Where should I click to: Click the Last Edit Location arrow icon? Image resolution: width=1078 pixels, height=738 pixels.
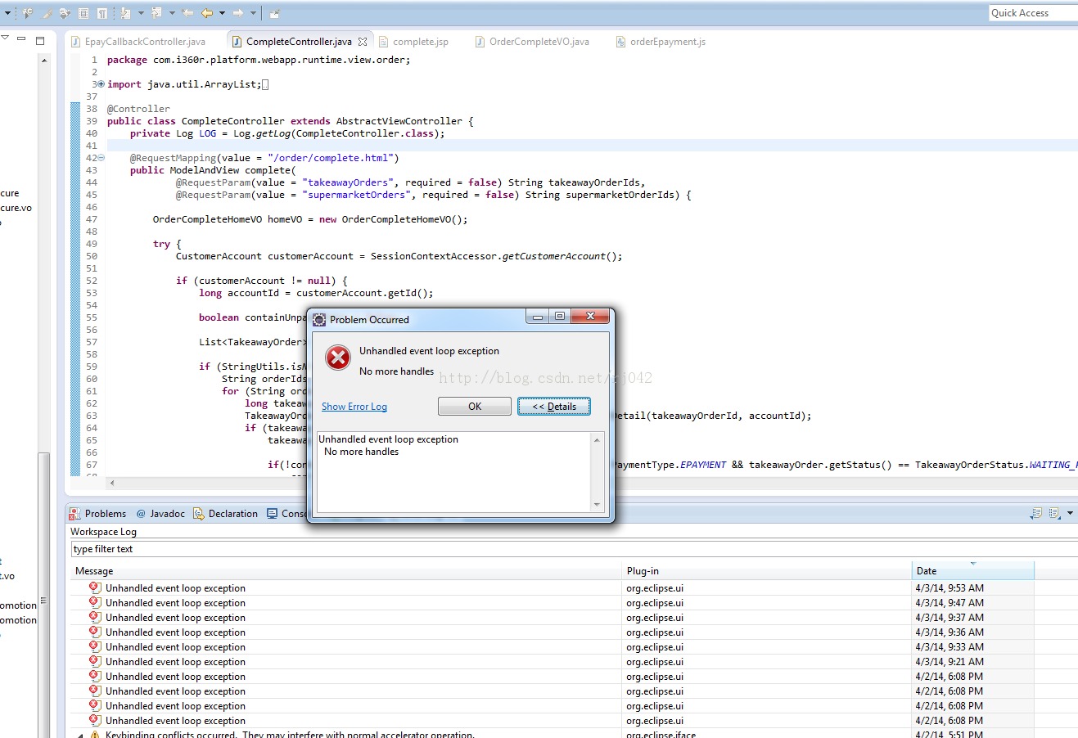[187, 13]
